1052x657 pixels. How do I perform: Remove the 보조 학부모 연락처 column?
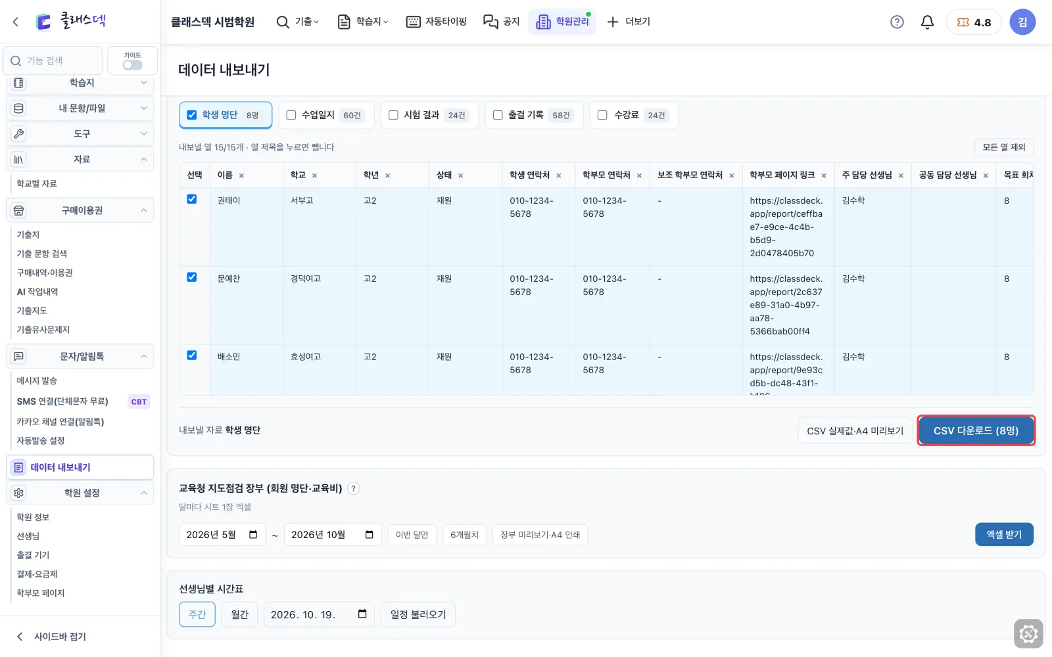731,175
